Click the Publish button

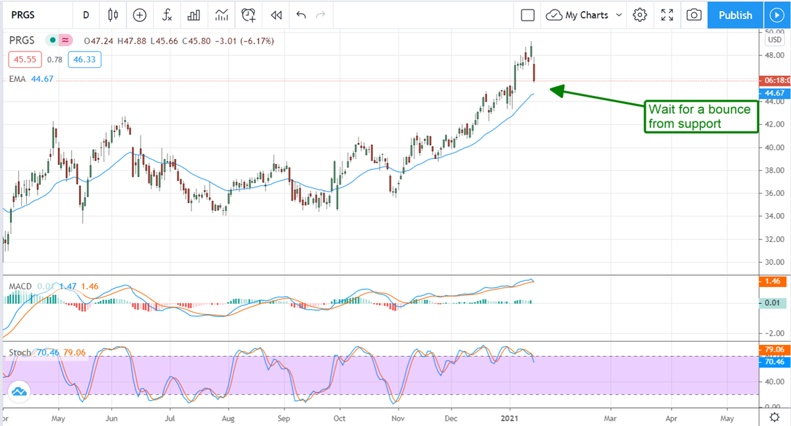735,15
